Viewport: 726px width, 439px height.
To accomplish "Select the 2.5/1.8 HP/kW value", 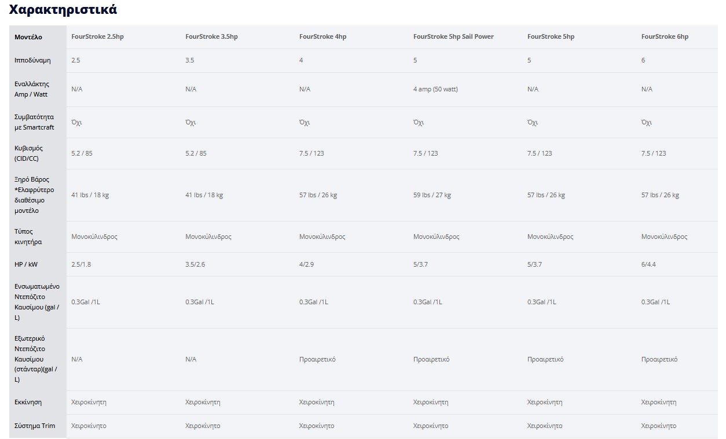I will pyautogui.click(x=80, y=264).
